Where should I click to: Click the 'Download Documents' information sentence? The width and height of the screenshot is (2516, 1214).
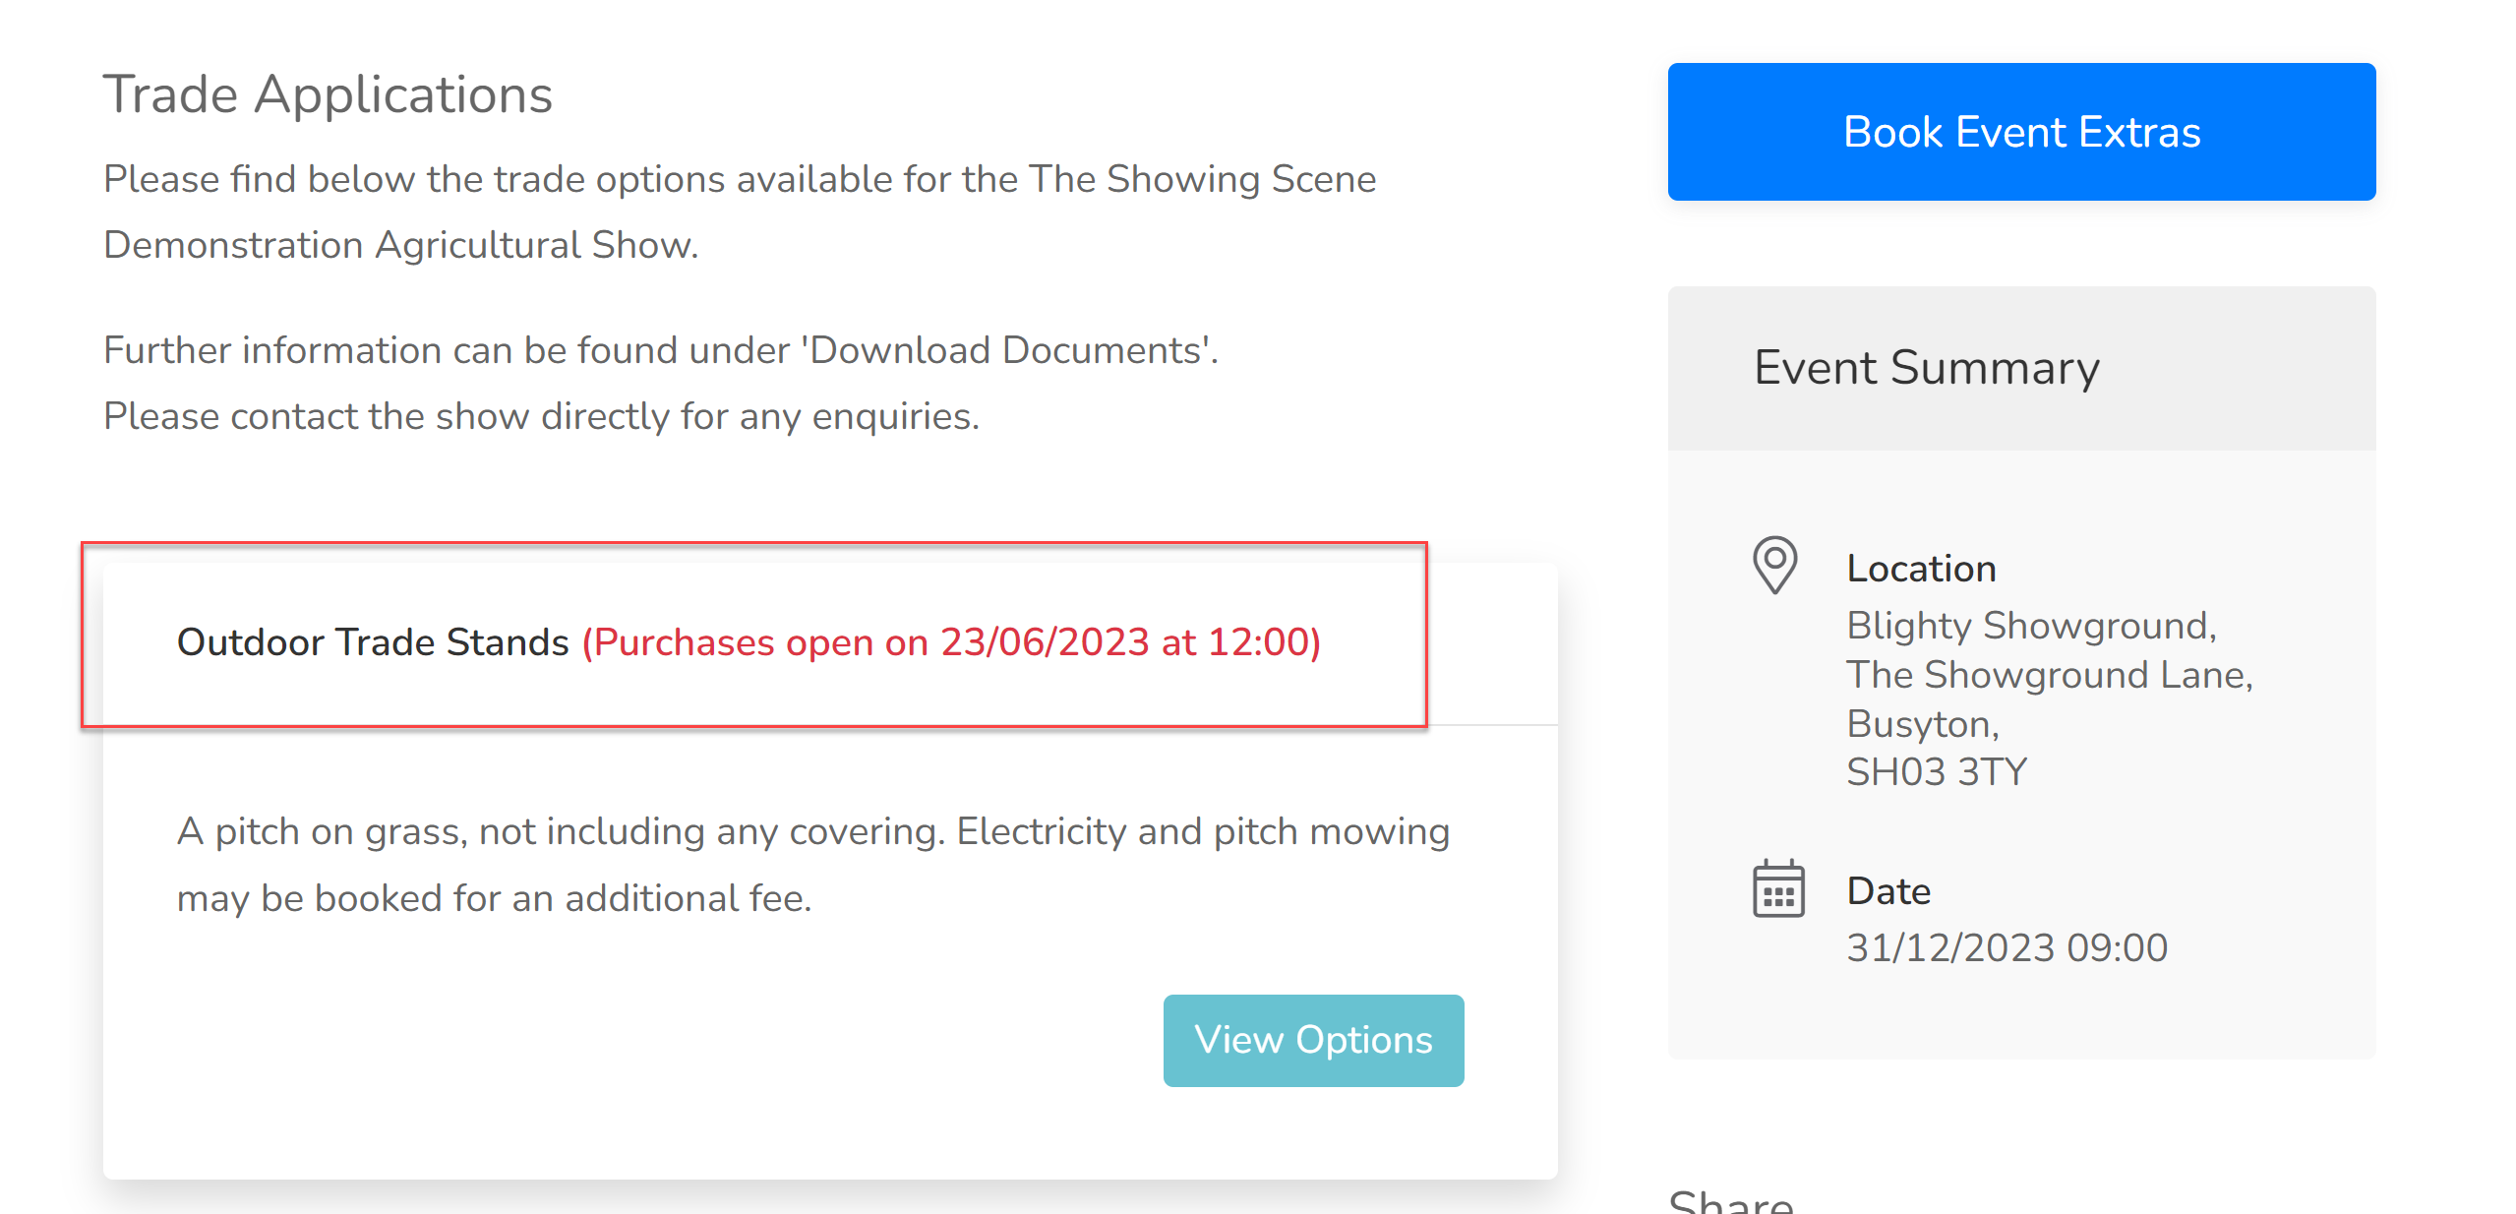661,350
